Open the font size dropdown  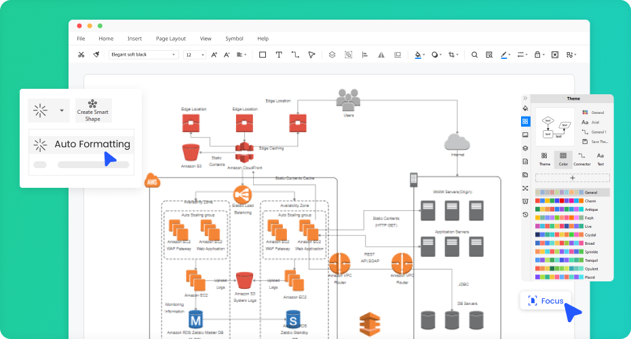(194, 55)
